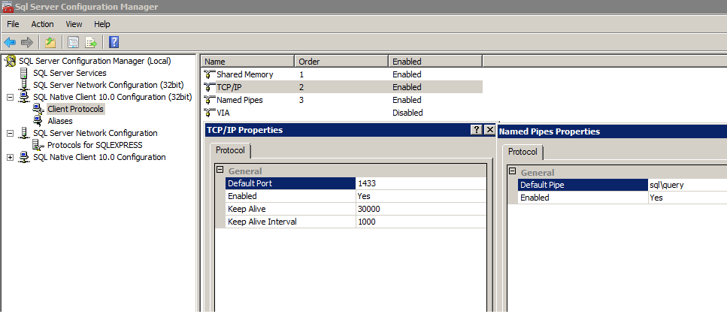This screenshot has width=727, height=317.
Task: Select Protocol tab in Named Pipes Properties
Action: (x=523, y=152)
